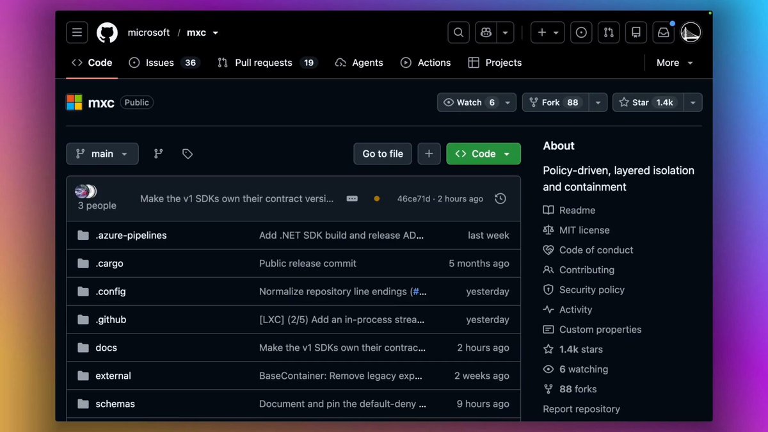Add file with the plus button
The height and width of the screenshot is (432, 768).
click(x=429, y=154)
